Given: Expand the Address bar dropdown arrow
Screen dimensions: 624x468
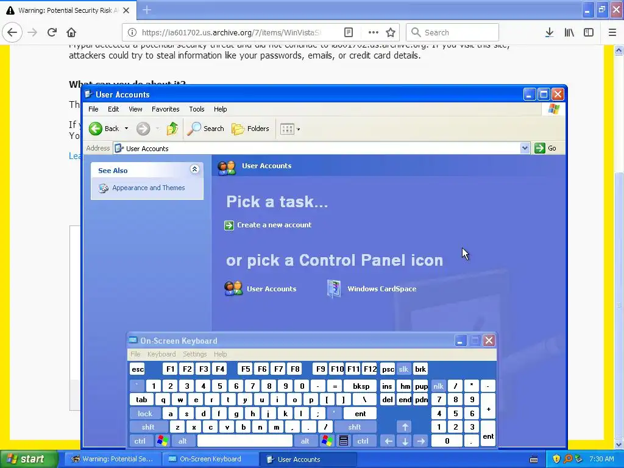Looking at the screenshot, I should pyautogui.click(x=525, y=148).
